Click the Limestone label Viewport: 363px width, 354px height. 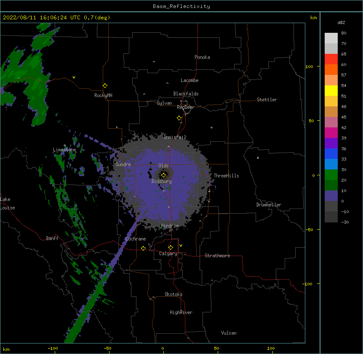point(64,150)
